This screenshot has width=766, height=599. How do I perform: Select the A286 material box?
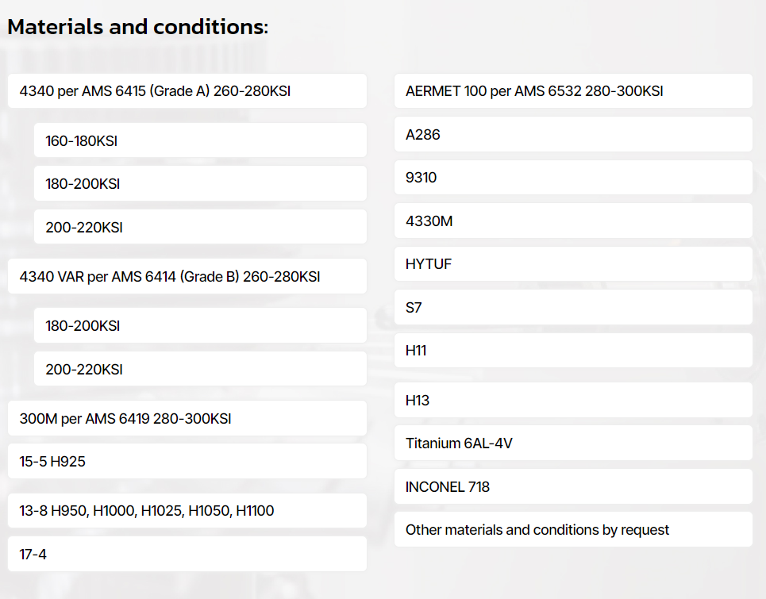click(572, 134)
